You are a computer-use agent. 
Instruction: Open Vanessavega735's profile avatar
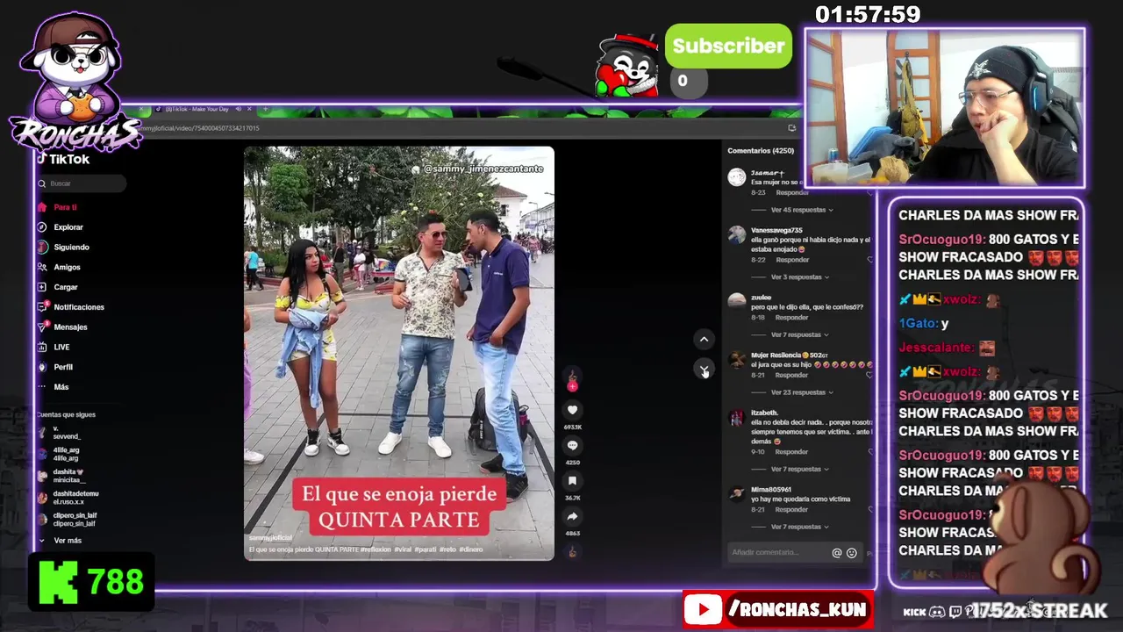pos(737,234)
